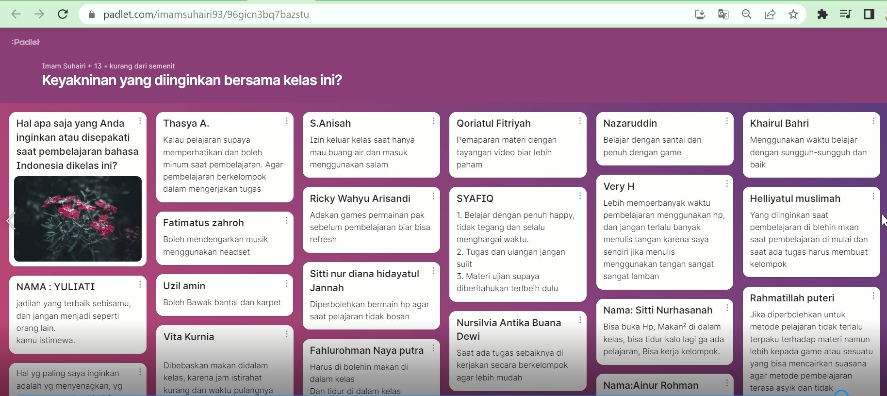The height and width of the screenshot is (396, 887).
Task: Open three-dot menu on Thasya A. post
Action: pos(286,121)
